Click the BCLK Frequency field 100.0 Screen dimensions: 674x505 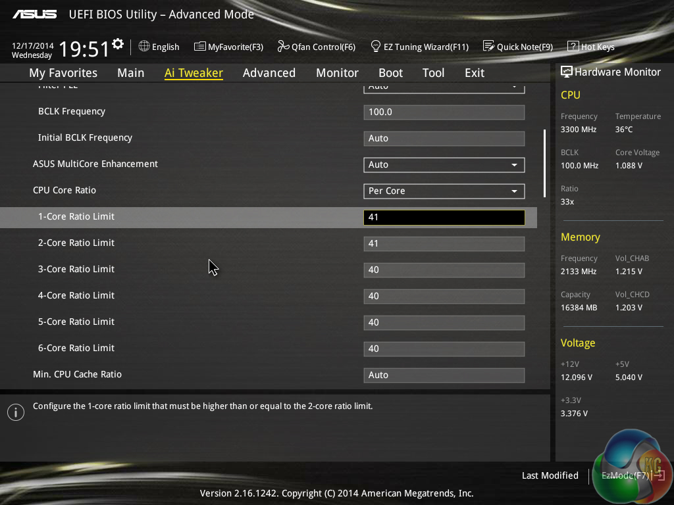pyautogui.click(x=444, y=112)
